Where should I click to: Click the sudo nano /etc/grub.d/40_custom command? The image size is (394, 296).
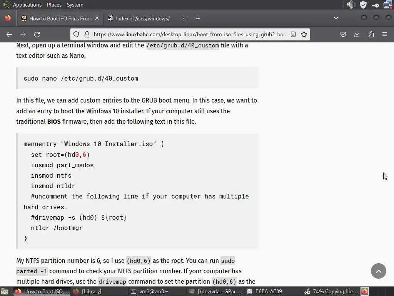tap(81, 79)
